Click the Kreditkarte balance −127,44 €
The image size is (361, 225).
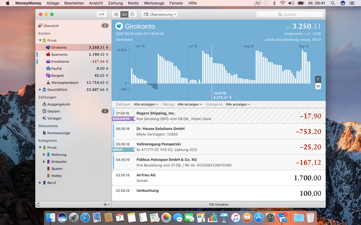(x=99, y=62)
